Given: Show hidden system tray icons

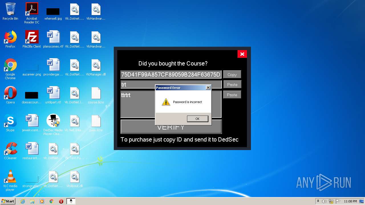Looking at the screenshot, I should coord(318,201).
